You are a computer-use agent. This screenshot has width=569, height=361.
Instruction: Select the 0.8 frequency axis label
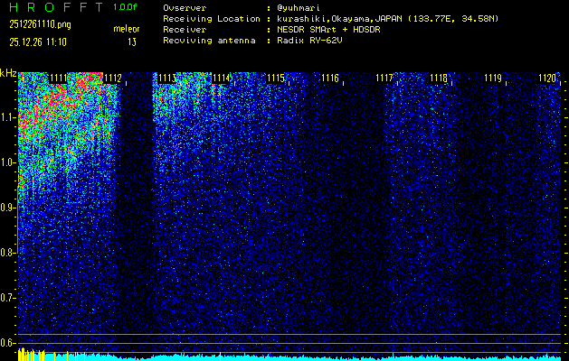(8, 253)
